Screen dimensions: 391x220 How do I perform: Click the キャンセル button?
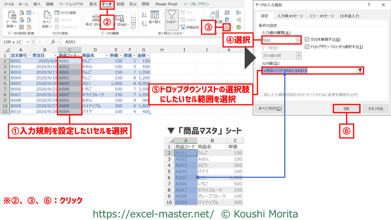pos(375,108)
